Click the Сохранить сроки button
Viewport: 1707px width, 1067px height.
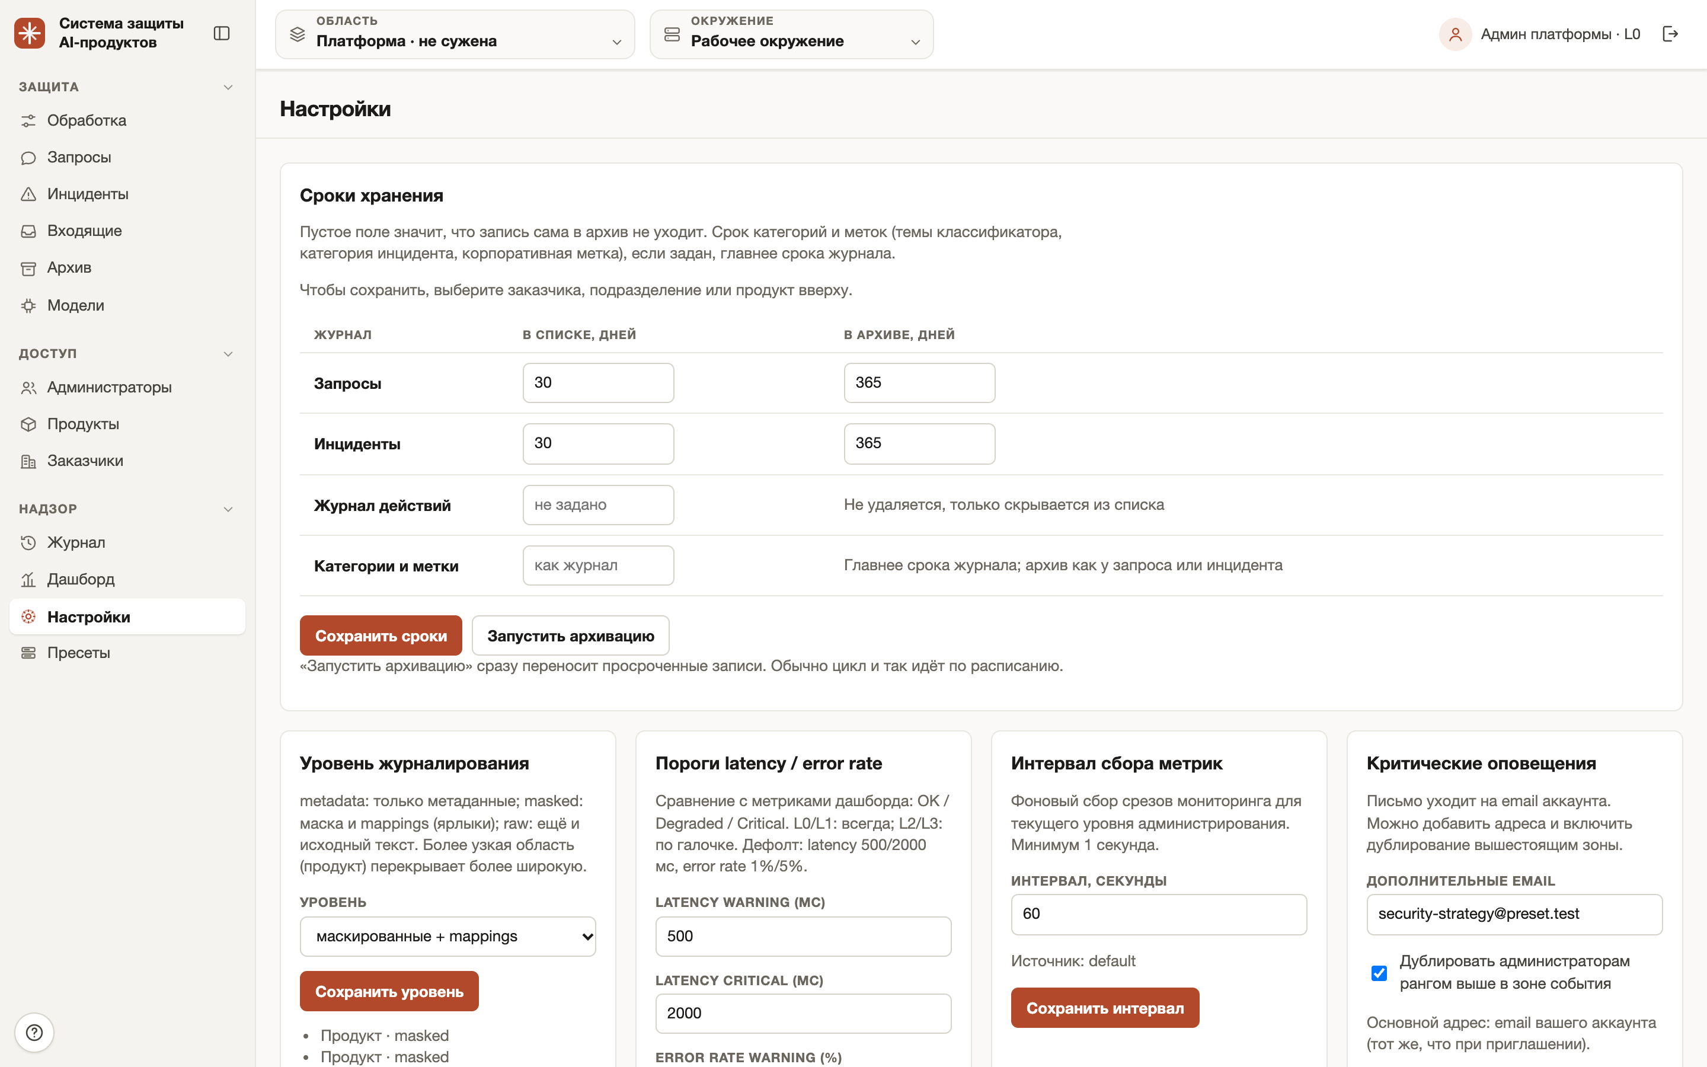pos(381,636)
